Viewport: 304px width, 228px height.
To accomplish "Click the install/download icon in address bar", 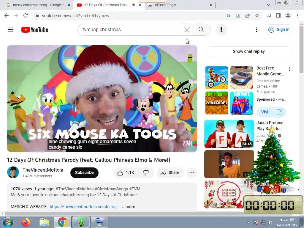I will pos(238,15).
